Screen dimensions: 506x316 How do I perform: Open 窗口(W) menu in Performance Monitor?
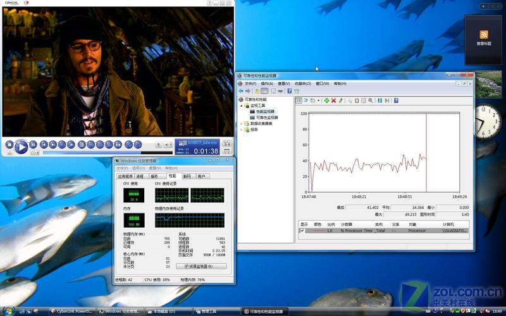(x=322, y=83)
